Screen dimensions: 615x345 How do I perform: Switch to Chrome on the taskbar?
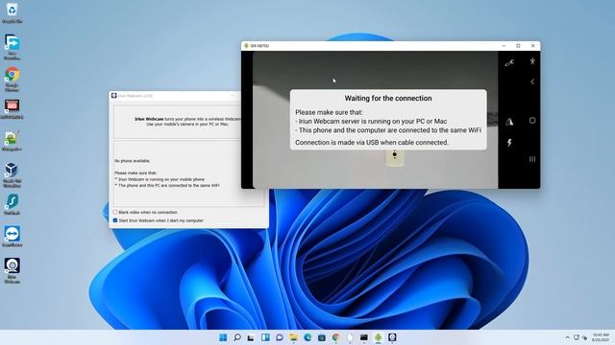(335, 337)
